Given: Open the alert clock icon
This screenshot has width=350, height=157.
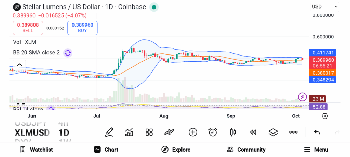Looking at the screenshot, I should 213,132.
